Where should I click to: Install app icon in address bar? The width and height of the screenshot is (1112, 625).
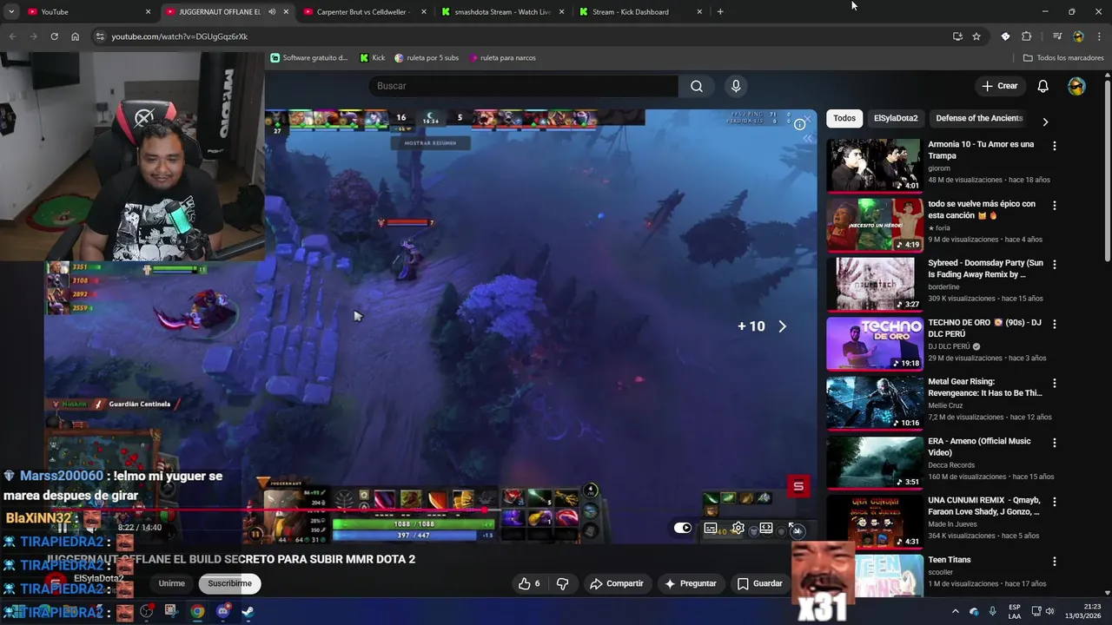(x=957, y=36)
